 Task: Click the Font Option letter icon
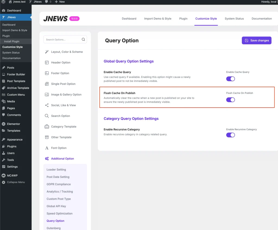coord(47,148)
